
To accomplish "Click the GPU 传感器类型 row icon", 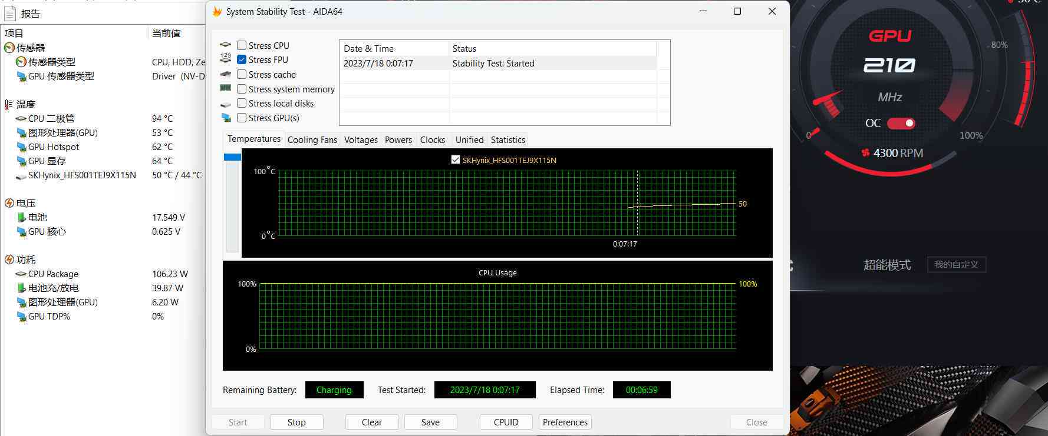I will coord(21,76).
